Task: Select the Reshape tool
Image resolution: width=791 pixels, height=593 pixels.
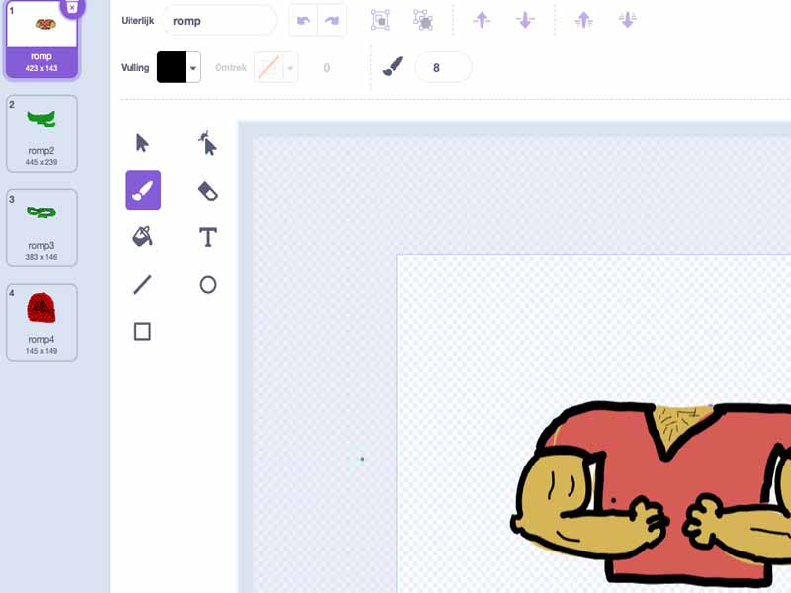Action: (x=207, y=143)
